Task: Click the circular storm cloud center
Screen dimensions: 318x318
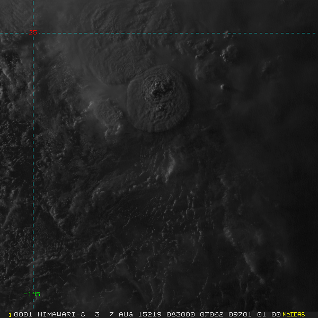Action: point(158,99)
